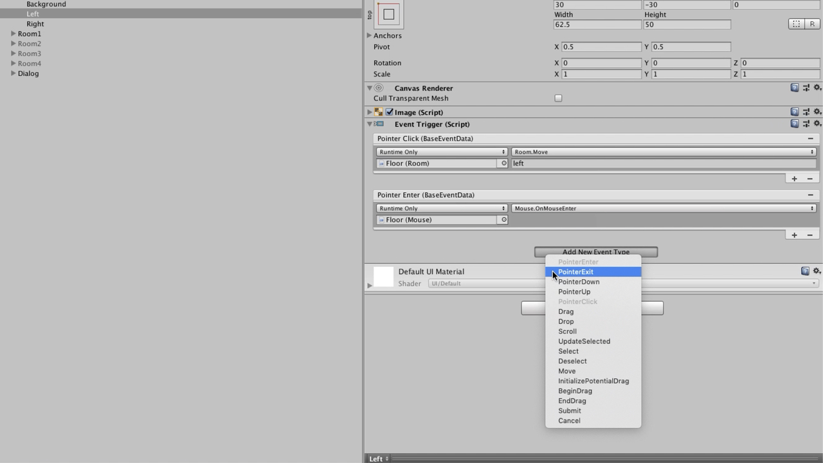Open Image script preset selector icon
This screenshot has width=823, height=463.
pos(806,112)
